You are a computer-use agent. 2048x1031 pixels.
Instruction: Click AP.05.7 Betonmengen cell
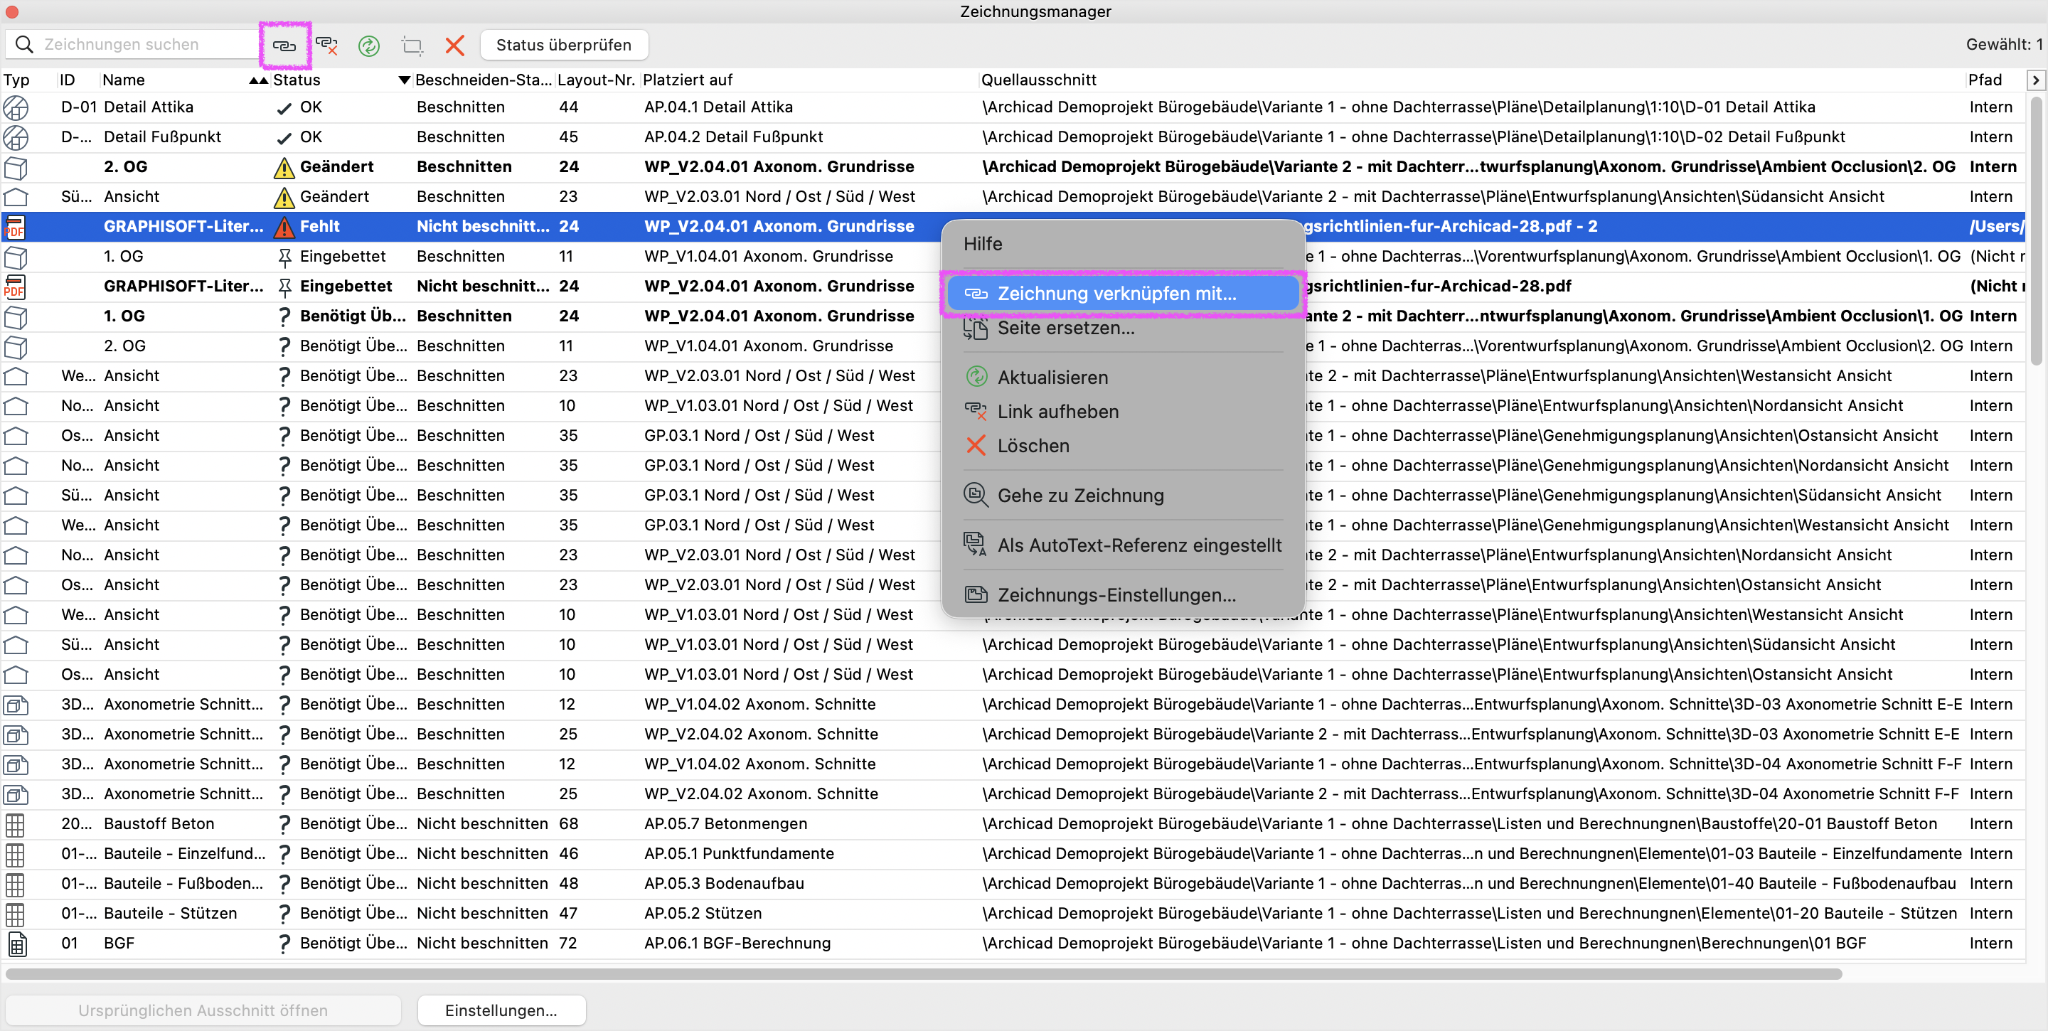[725, 824]
